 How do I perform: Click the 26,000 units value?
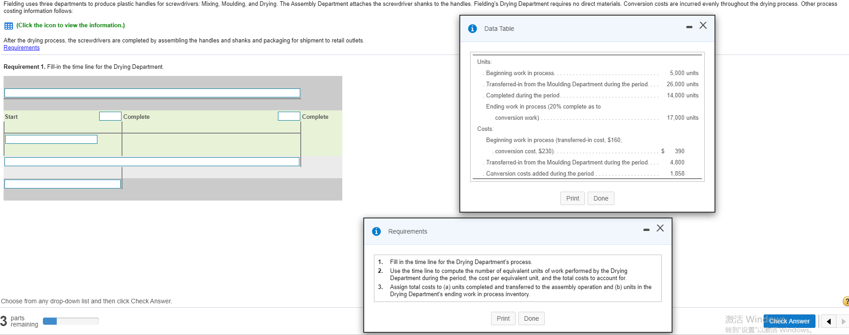pyautogui.click(x=682, y=84)
